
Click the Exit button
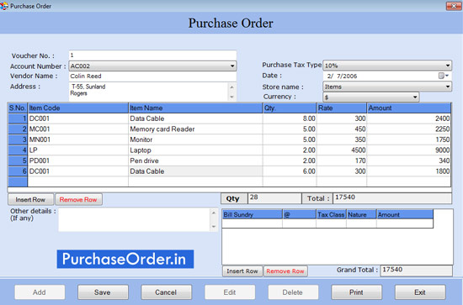[420, 292]
